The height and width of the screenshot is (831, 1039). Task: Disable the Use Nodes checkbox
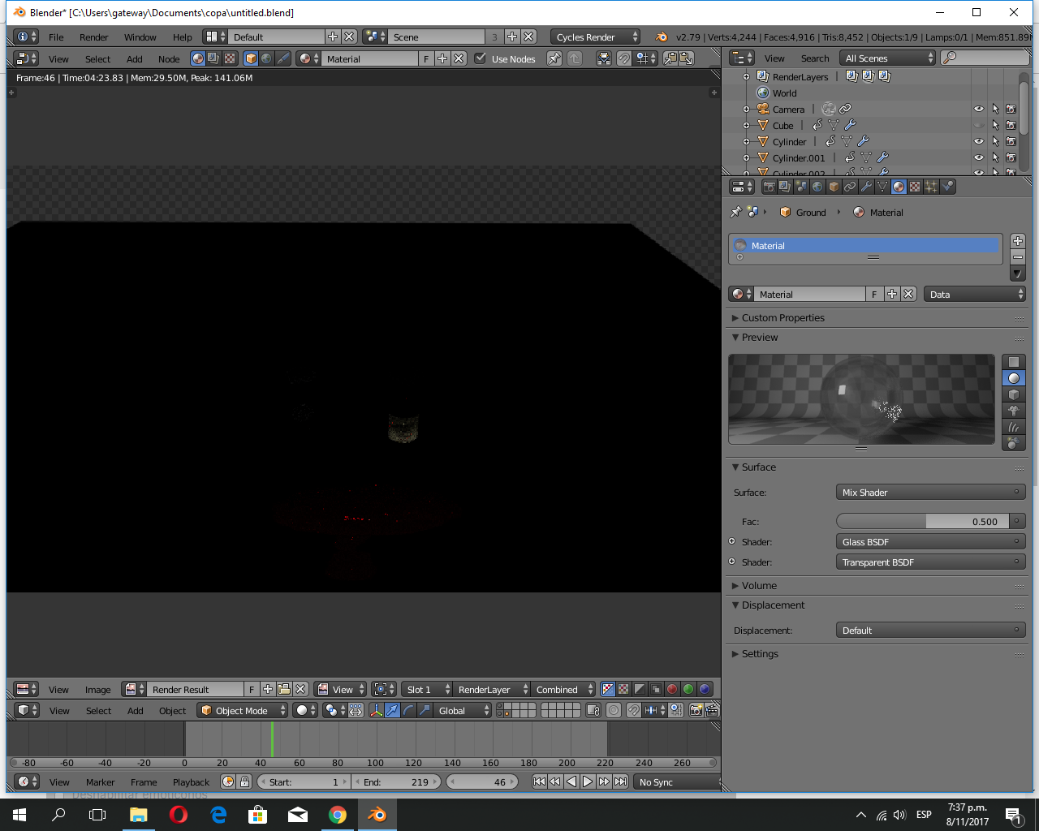pos(481,58)
